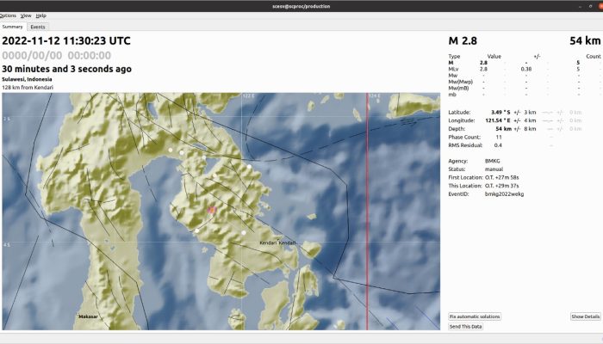Click the white station dot nearest Kendari
Image resolution: width=603 pixels, height=344 pixels.
244,233
